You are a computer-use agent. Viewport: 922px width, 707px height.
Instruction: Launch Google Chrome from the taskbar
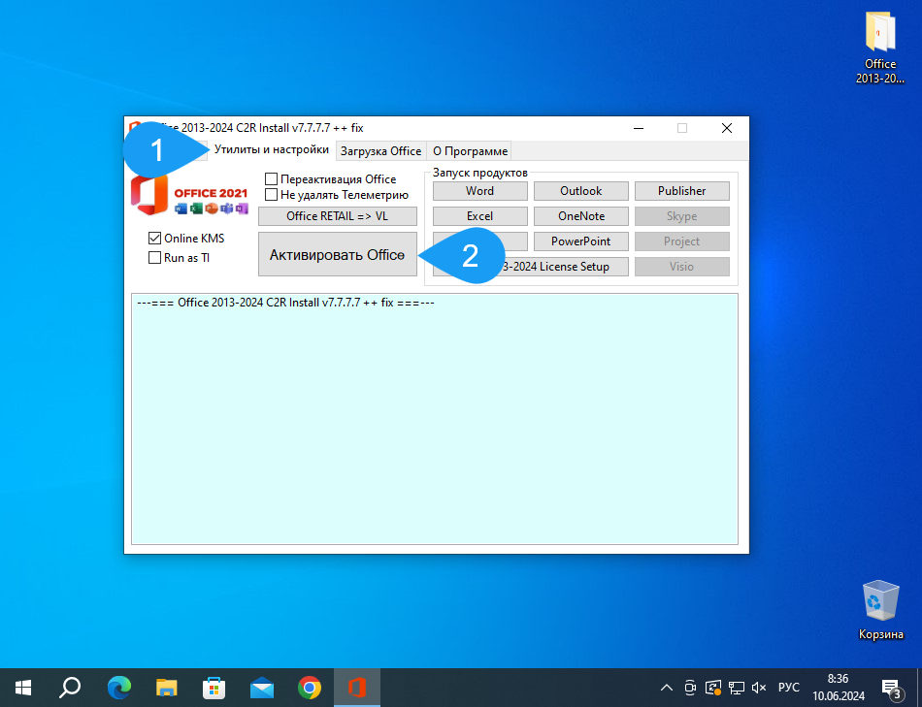(x=310, y=688)
